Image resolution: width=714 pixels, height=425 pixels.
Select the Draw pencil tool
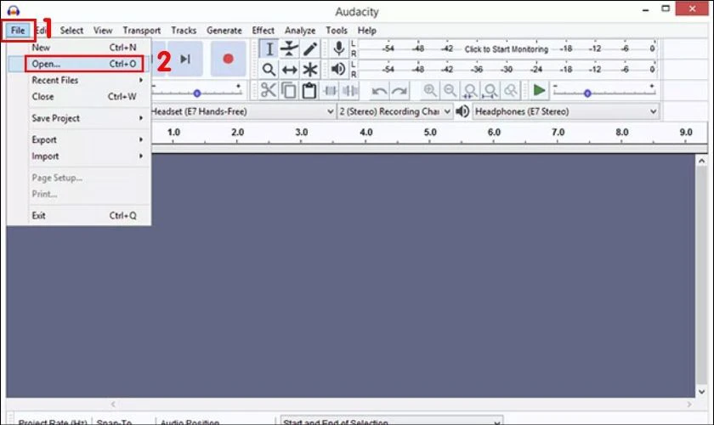[x=310, y=49]
